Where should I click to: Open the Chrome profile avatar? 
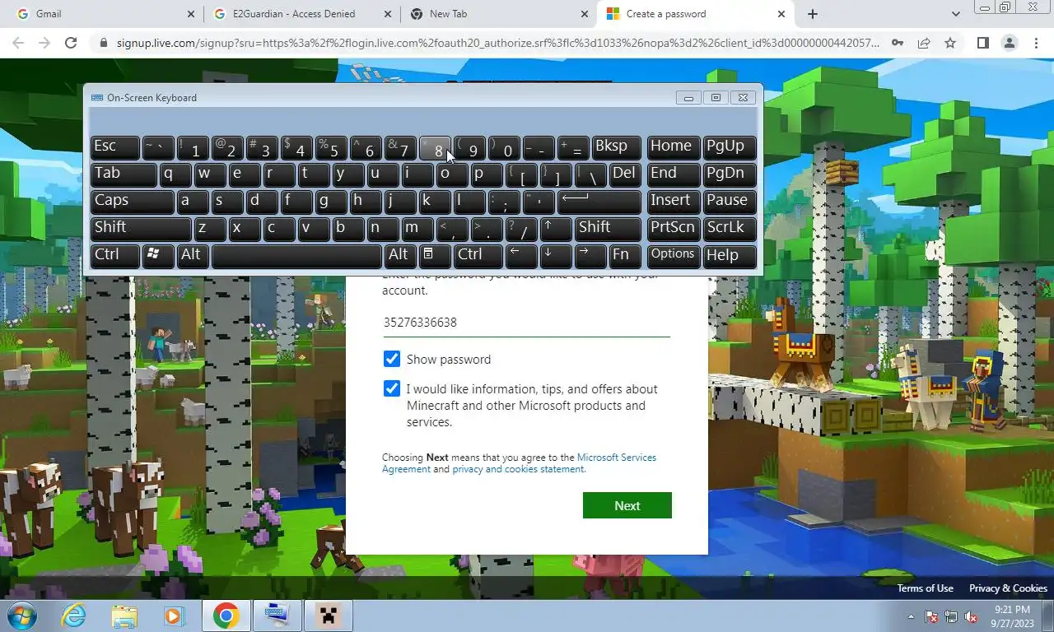1009,43
